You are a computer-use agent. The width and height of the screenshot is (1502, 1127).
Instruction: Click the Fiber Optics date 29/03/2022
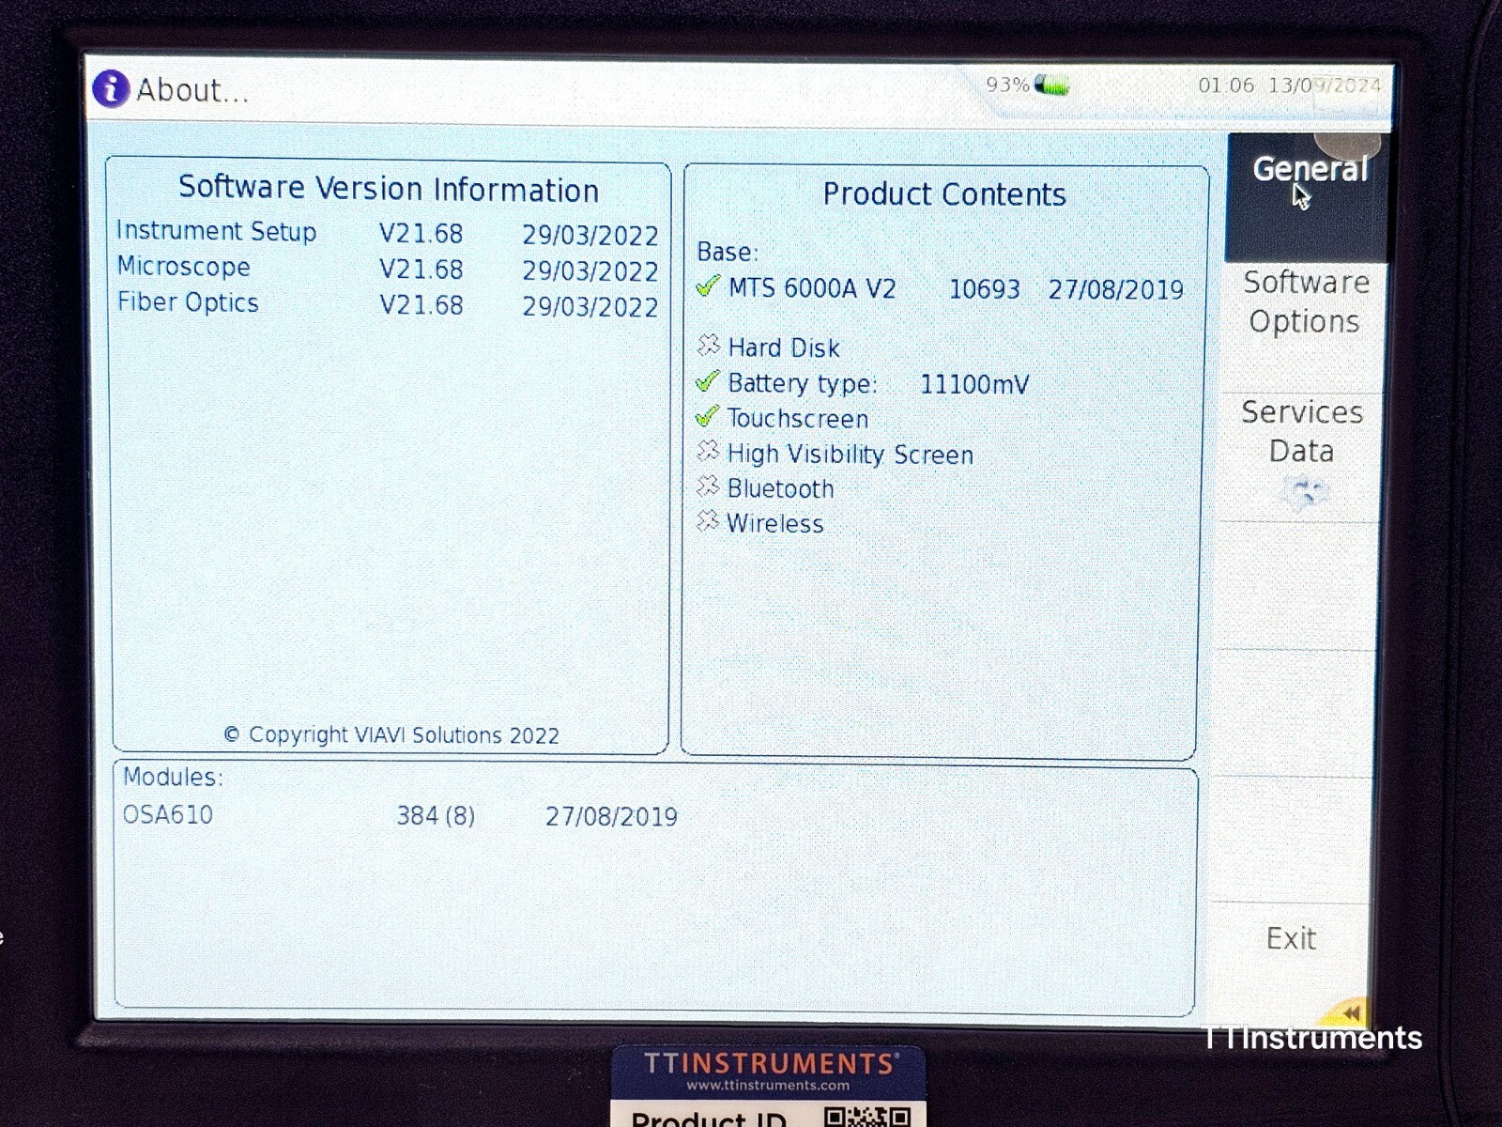pos(590,307)
